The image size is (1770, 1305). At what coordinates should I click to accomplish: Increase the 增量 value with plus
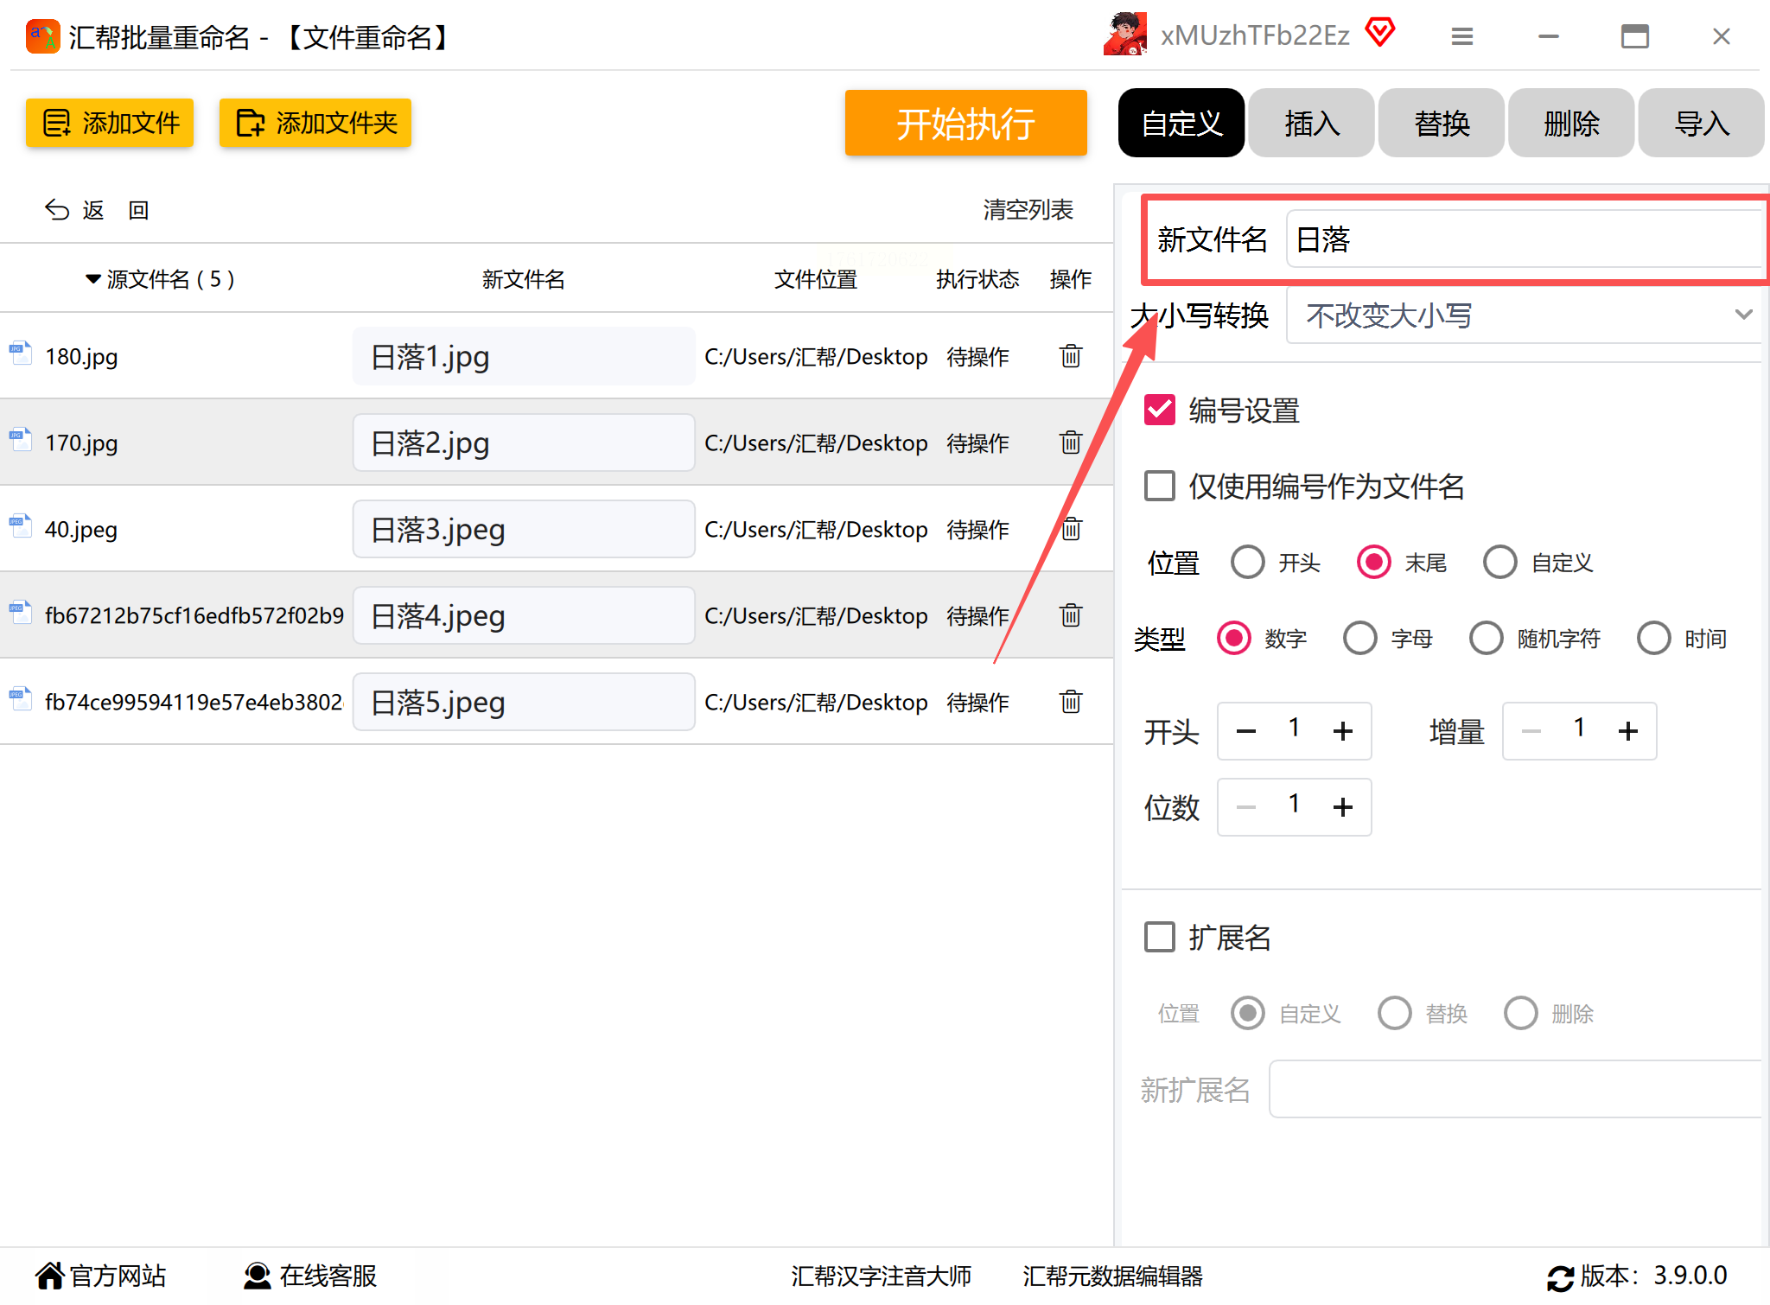click(1627, 731)
